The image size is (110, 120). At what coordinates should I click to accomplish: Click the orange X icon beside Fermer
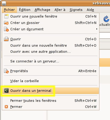pyautogui.click(x=6, y=107)
